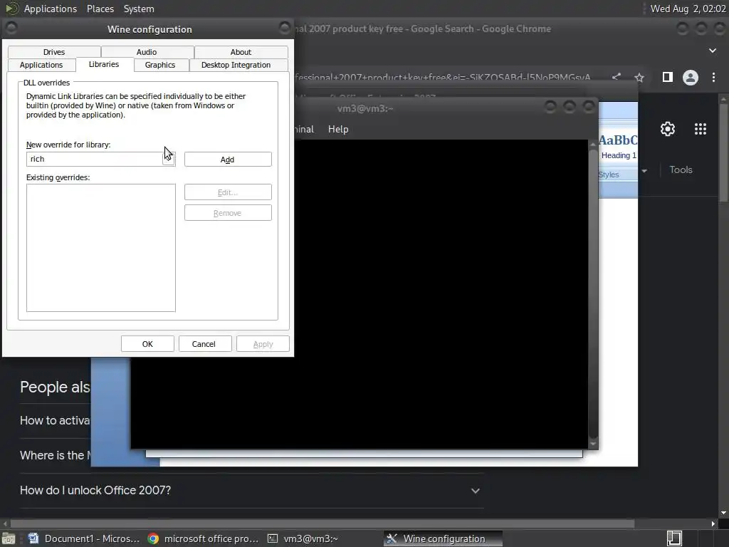The image size is (729, 547).
Task: Click the Add override button
Action: (228, 160)
